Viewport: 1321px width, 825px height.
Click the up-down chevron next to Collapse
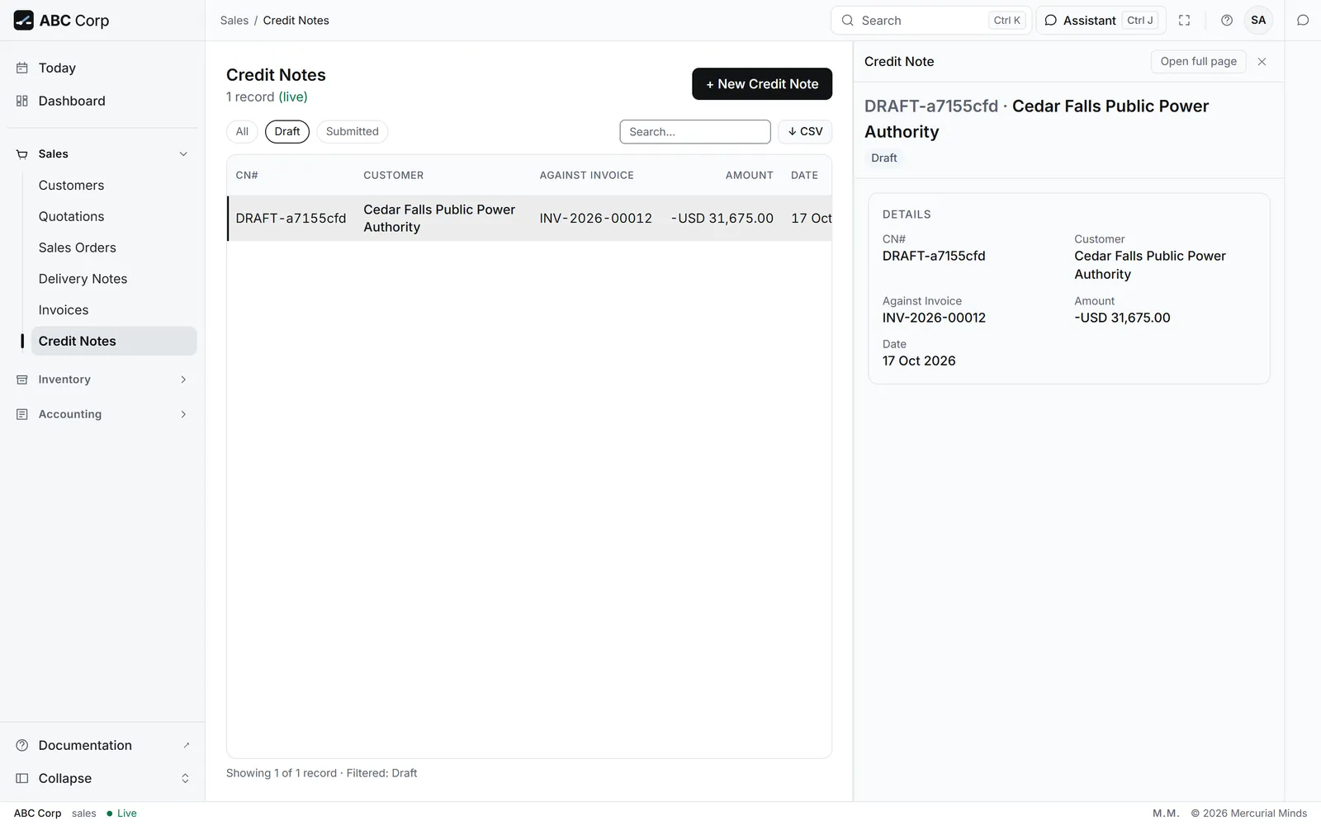tap(185, 778)
